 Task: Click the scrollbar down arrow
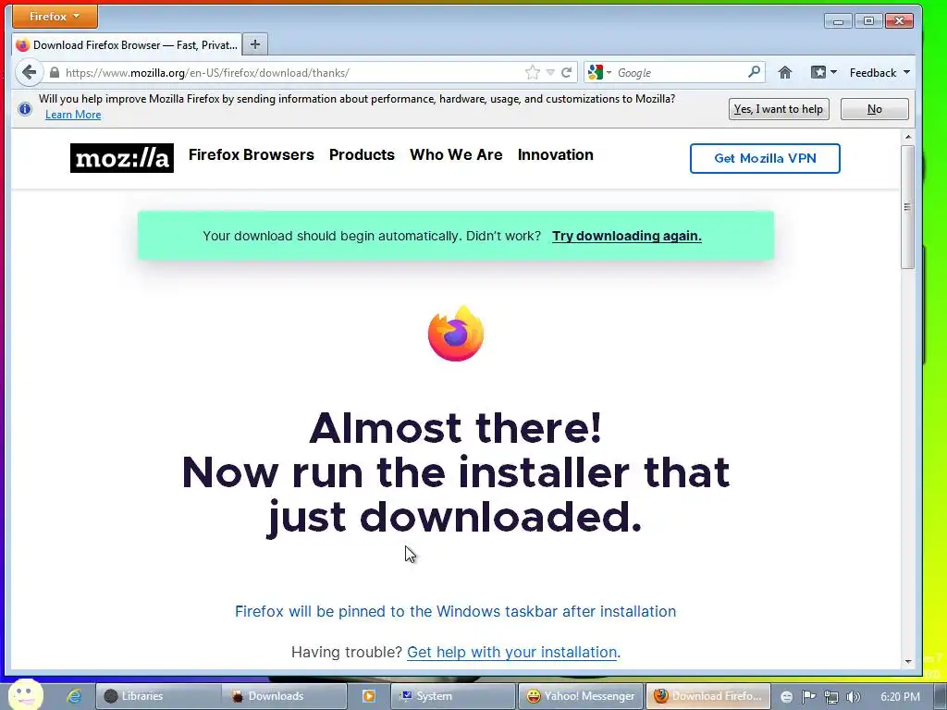coord(908,662)
